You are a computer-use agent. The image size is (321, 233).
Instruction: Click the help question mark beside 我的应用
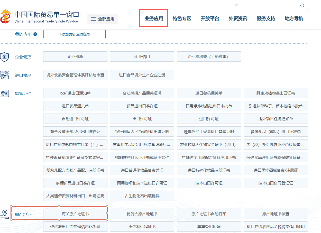pyautogui.click(x=35, y=34)
